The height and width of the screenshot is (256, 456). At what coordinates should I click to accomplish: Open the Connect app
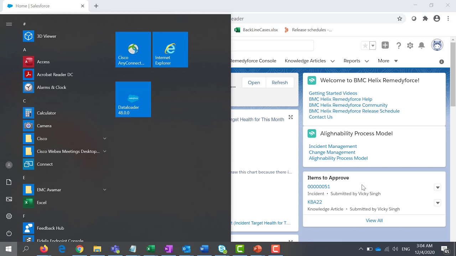64,164
